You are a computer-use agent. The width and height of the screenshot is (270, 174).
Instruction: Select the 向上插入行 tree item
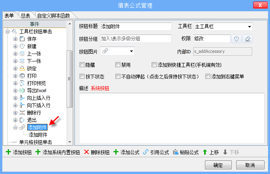pos(39,98)
